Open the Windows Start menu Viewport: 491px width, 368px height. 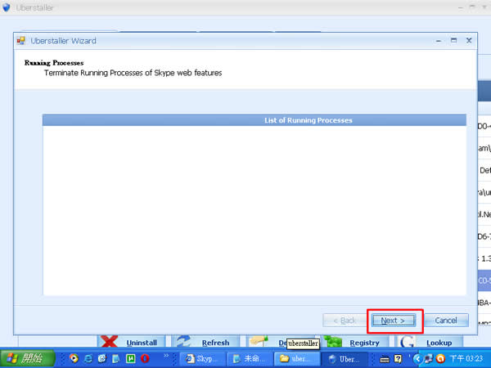point(27,359)
